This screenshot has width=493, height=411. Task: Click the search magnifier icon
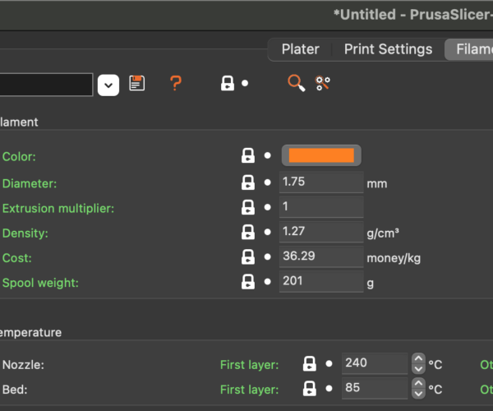pos(296,83)
